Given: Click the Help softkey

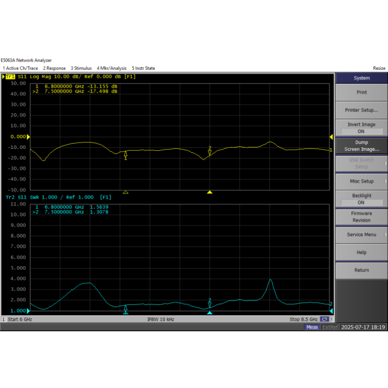Looking at the screenshot, I should coord(361,252).
